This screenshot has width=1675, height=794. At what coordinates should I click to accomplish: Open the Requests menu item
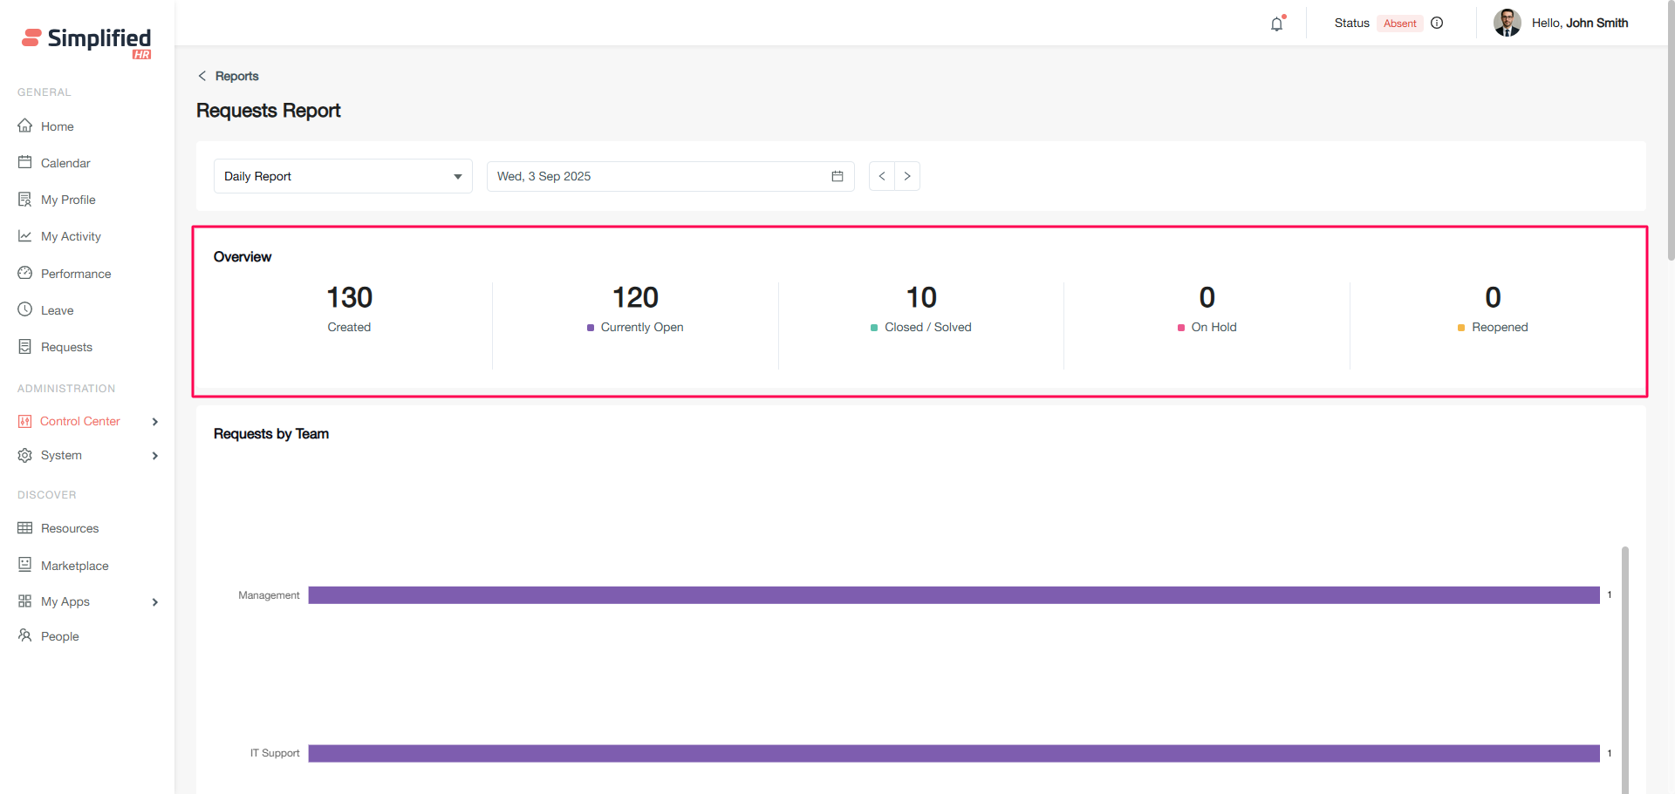[x=66, y=347]
